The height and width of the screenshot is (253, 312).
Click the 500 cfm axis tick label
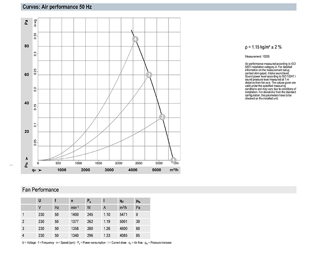click(x=58, y=163)
